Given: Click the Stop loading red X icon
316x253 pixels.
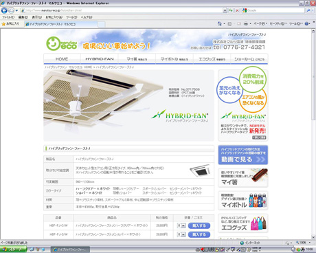Looking at the screenshot, I should point(237,10).
